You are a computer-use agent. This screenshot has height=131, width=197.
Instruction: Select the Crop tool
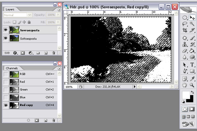[x=185, y=30]
